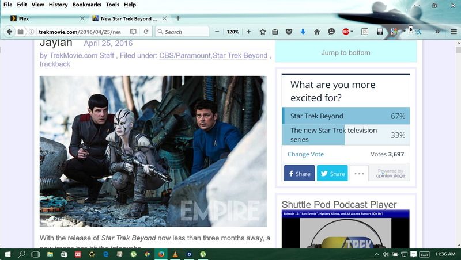This screenshot has height=260, width=461.
Task: Select the New Star Trek Beyond tab
Action: click(x=129, y=18)
